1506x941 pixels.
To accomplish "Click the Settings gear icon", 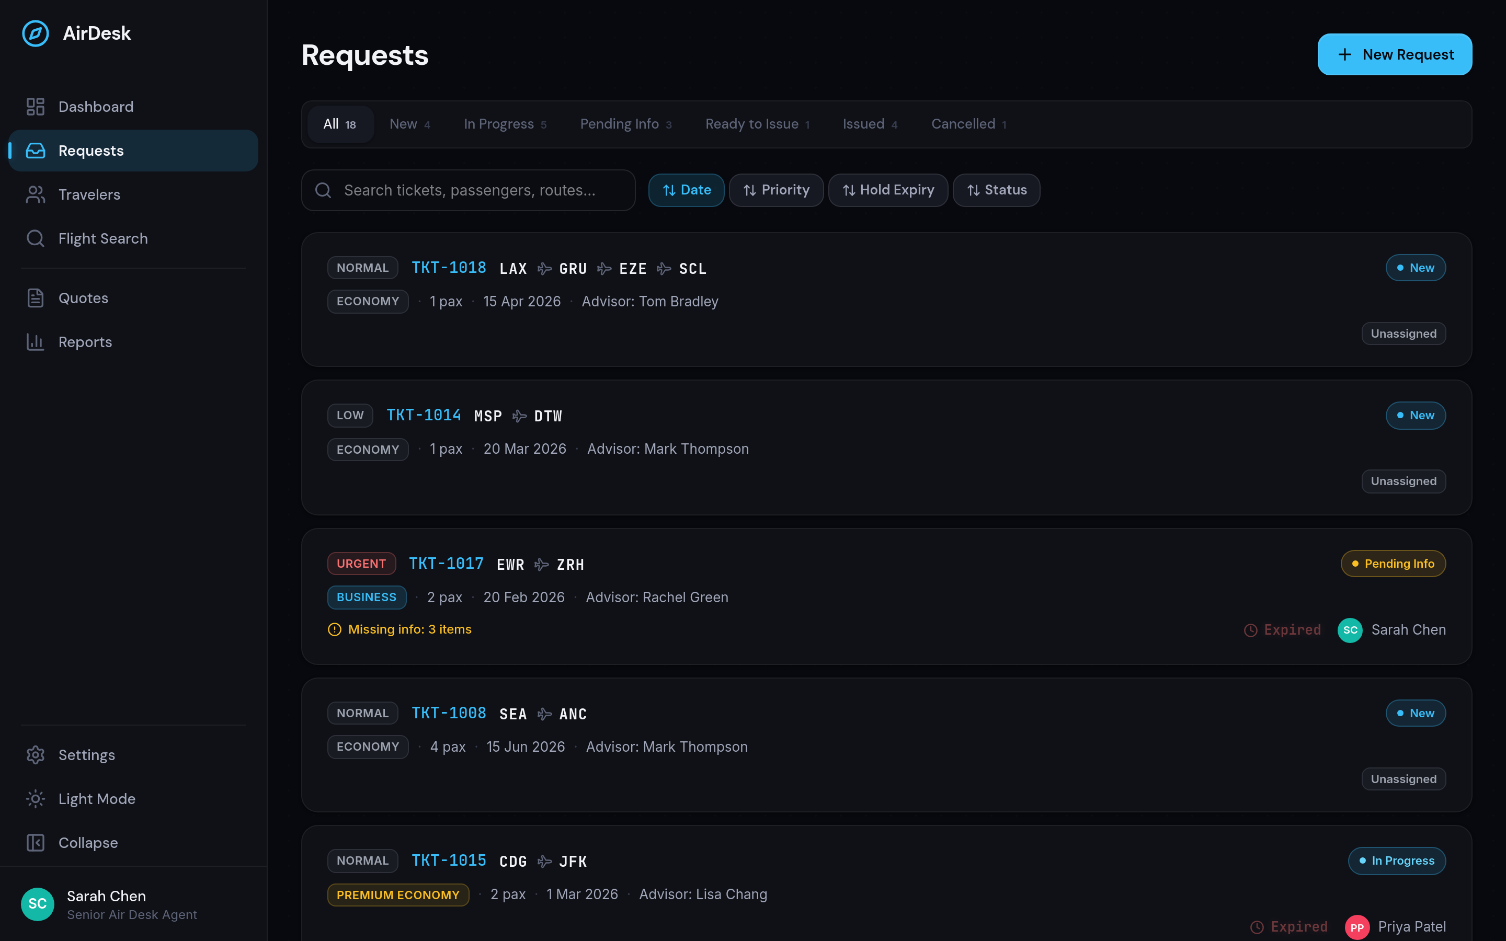I will coord(36,755).
